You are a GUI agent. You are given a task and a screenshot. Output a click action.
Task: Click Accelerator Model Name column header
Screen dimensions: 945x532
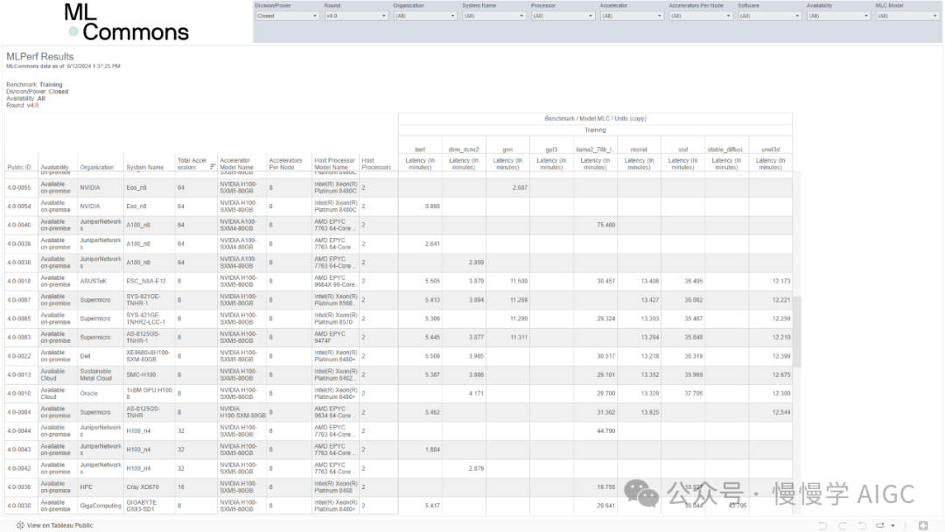tap(238, 164)
